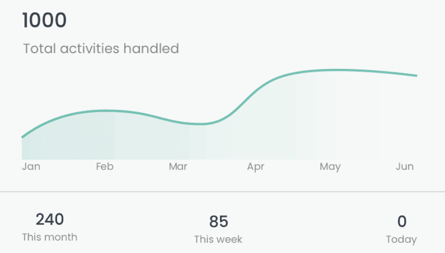Select the This week label
The height and width of the screenshot is (253, 445).
pos(218,239)
